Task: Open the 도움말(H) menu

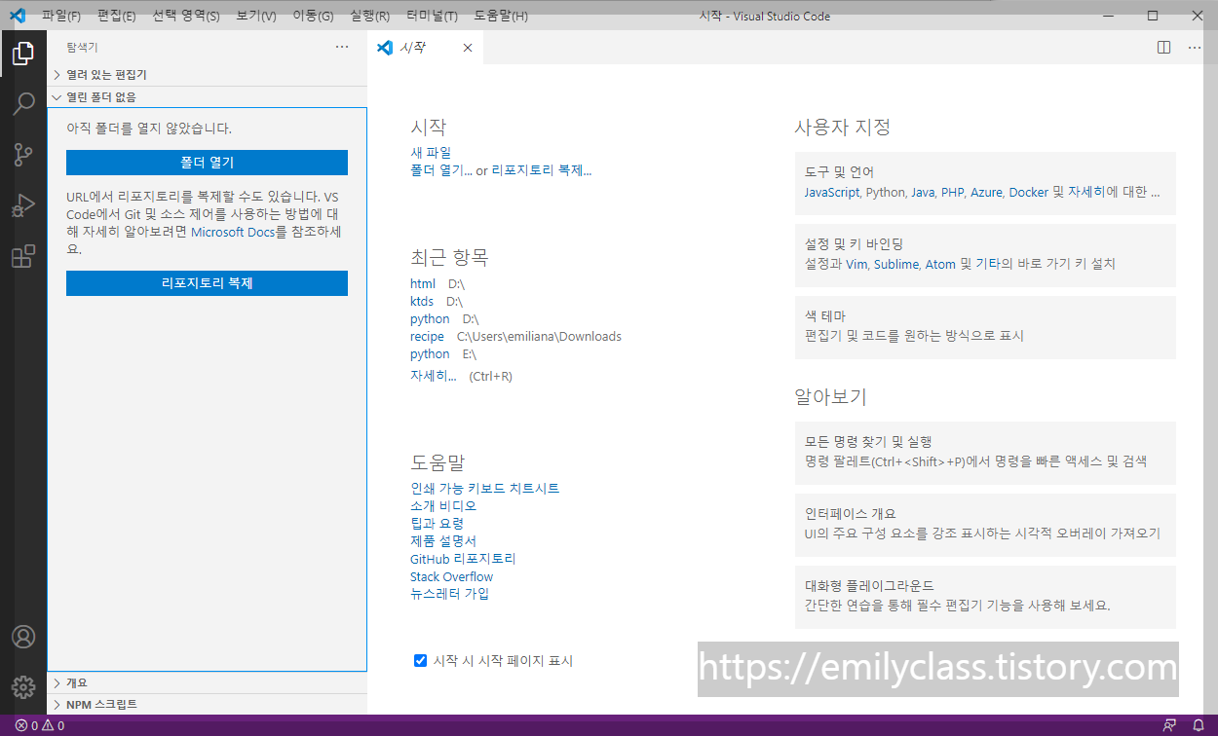Action: coord(501,17)
